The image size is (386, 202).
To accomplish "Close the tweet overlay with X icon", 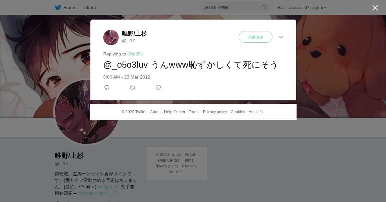I will coord(375,8).
